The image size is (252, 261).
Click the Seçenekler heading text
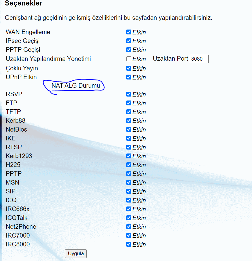(x=23, y=3)
